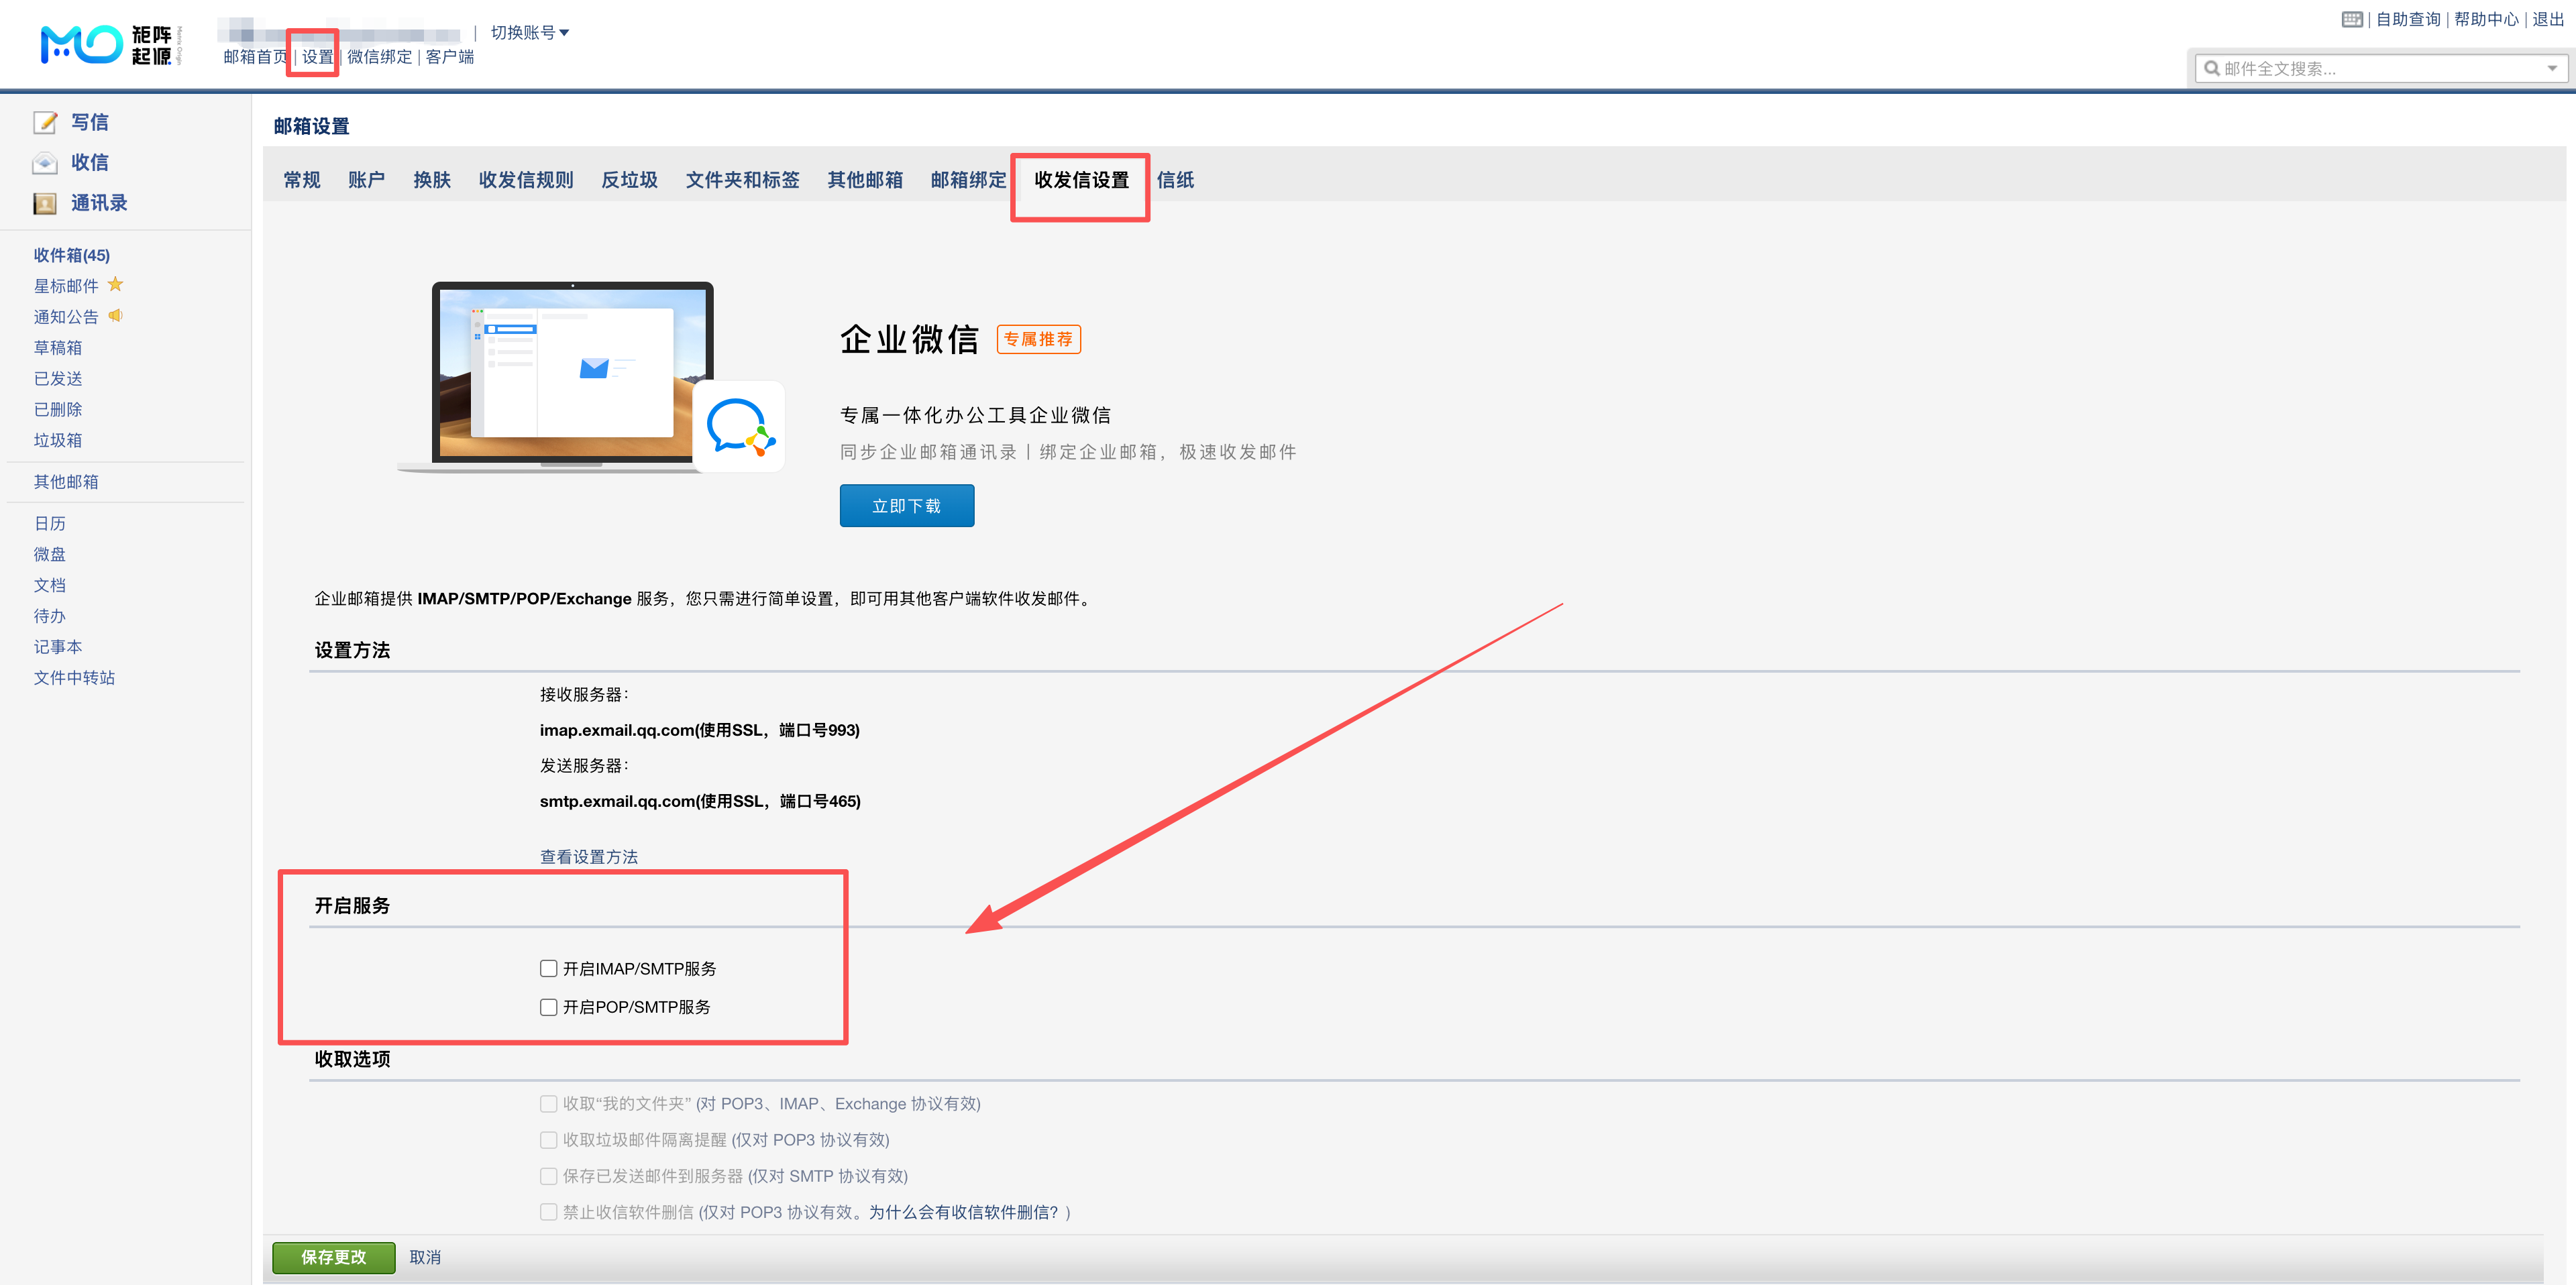This screenshot has height=1285, width=2576.
Task: Check 禁止收信软件删信 option
Action: [548, 1212]
